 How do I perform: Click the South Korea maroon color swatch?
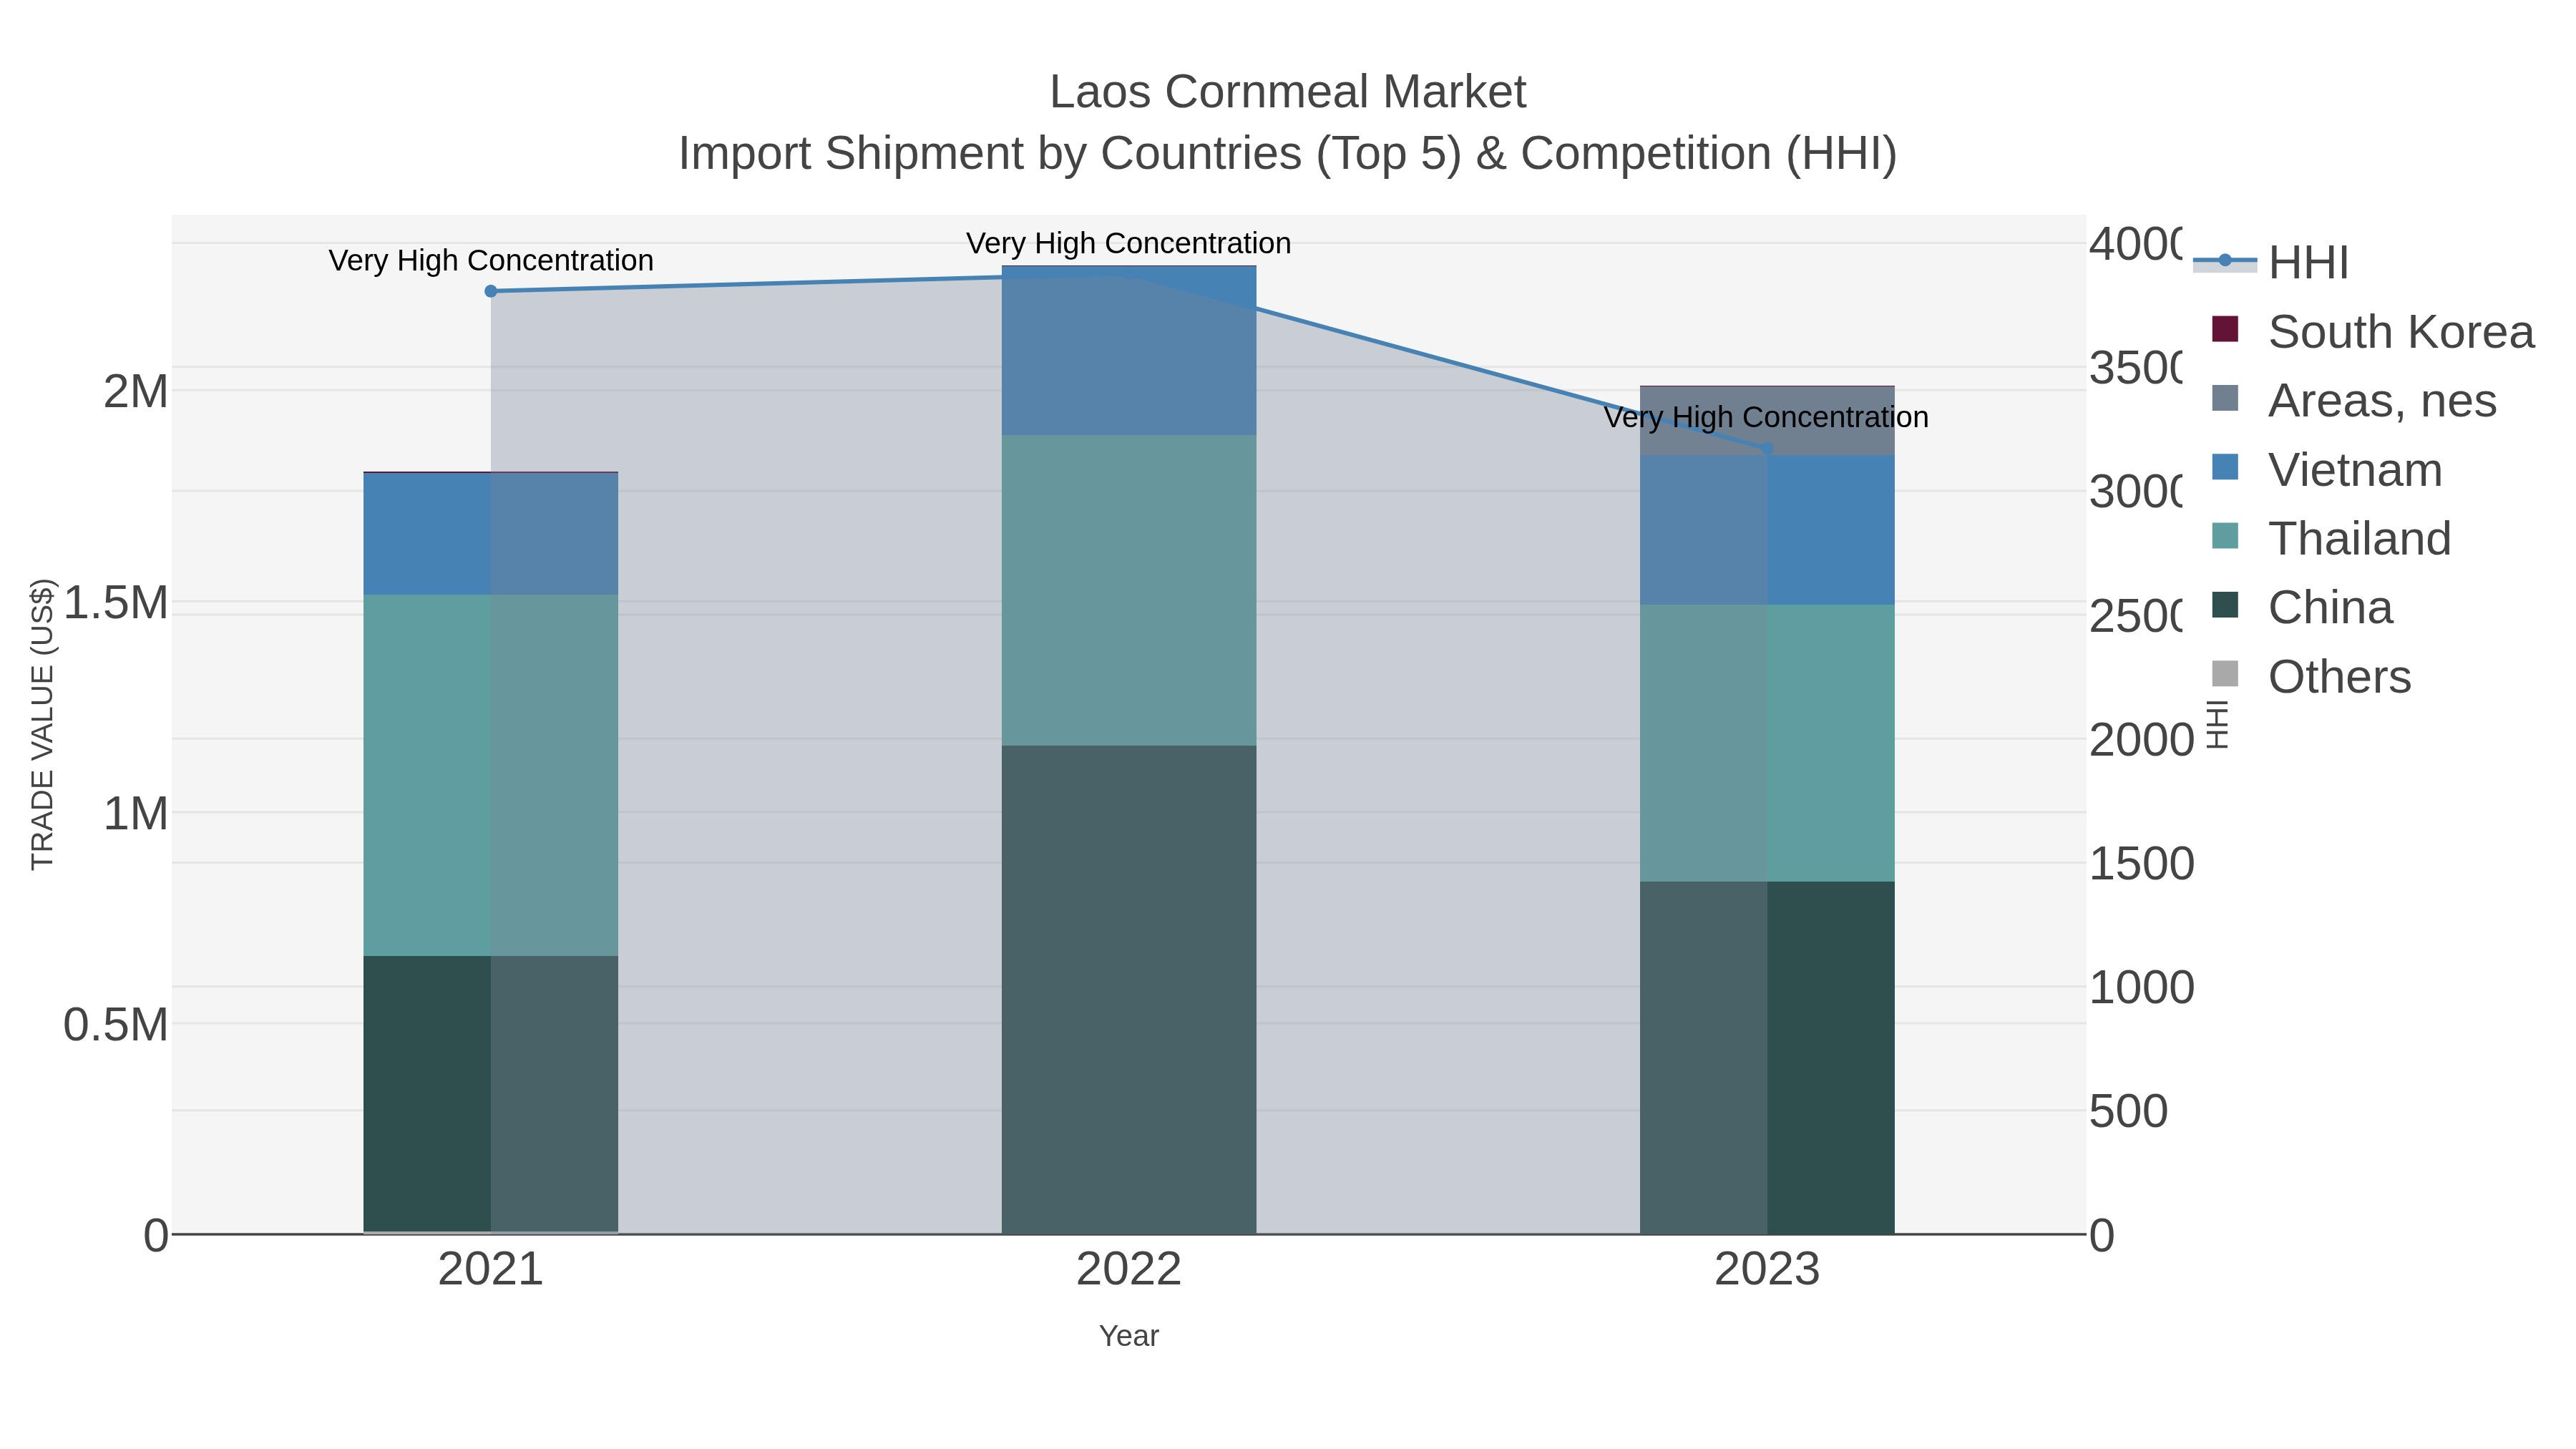pyautogui.click(x=2225, y=329)
